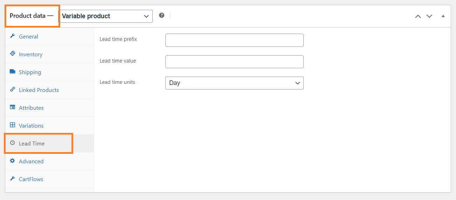Click the clock icon beside Lead Time
Screen dimensions: 456x200
point(13,143)
